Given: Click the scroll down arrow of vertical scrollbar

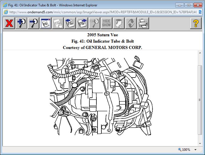Looking at the screenshot, I should (x=200, y=143).
